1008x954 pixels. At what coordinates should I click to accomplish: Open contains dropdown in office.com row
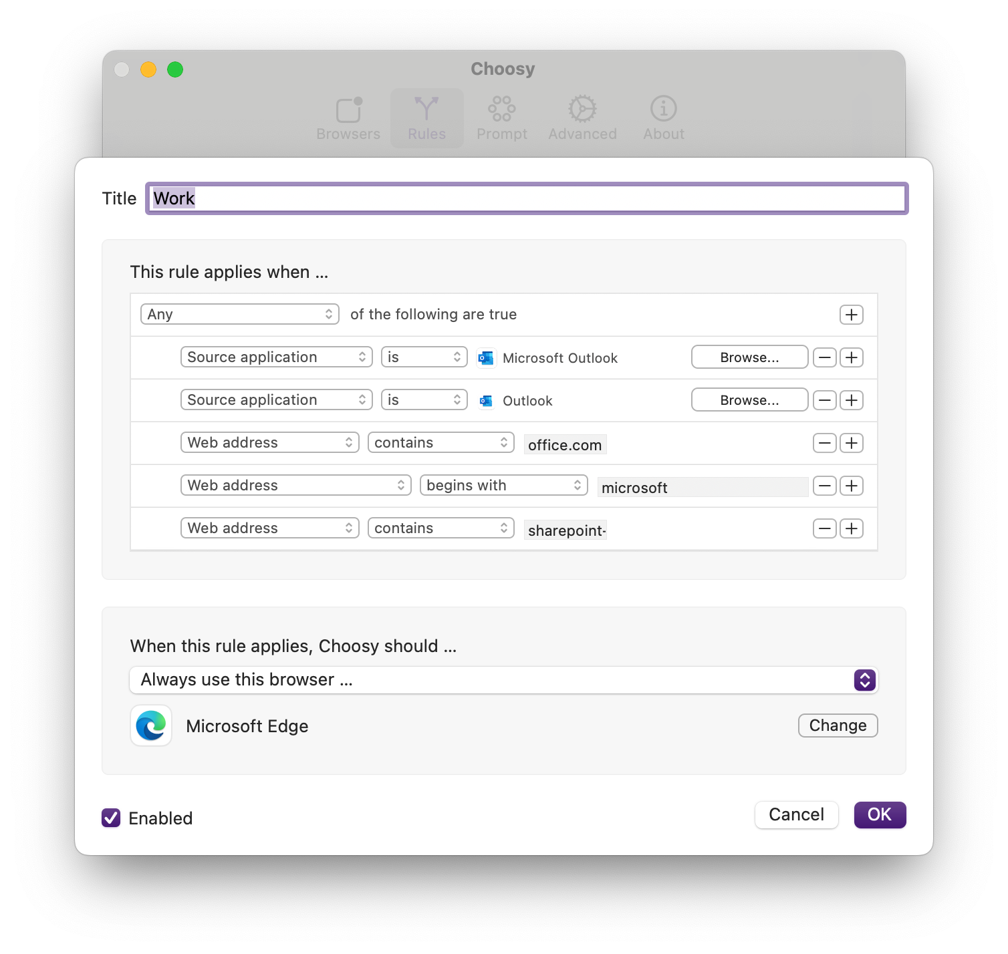(441, 442)
